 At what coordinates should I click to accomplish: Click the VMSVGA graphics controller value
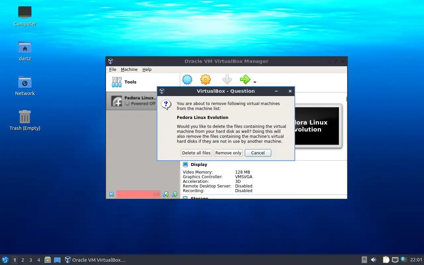pos(243,177)
